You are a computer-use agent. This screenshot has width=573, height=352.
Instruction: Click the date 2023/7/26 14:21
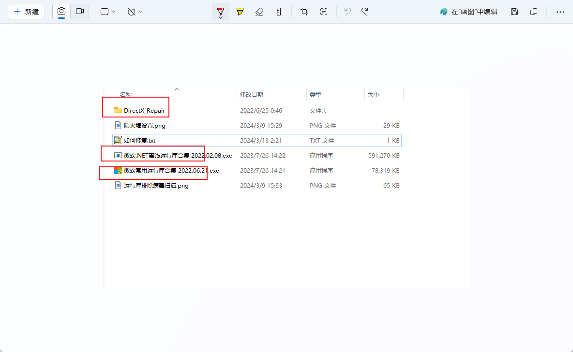(262, 170)
